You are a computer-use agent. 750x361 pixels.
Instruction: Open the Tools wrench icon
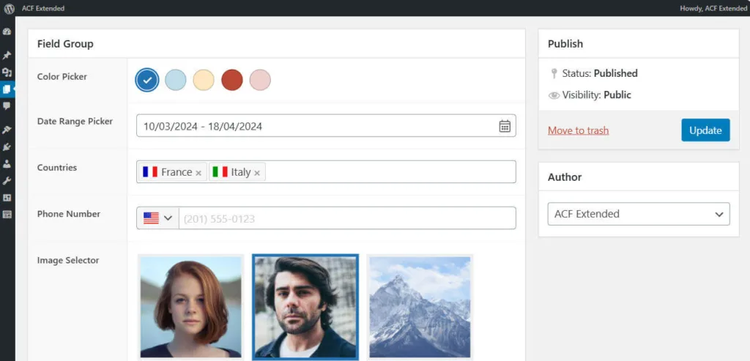point(7,181)
